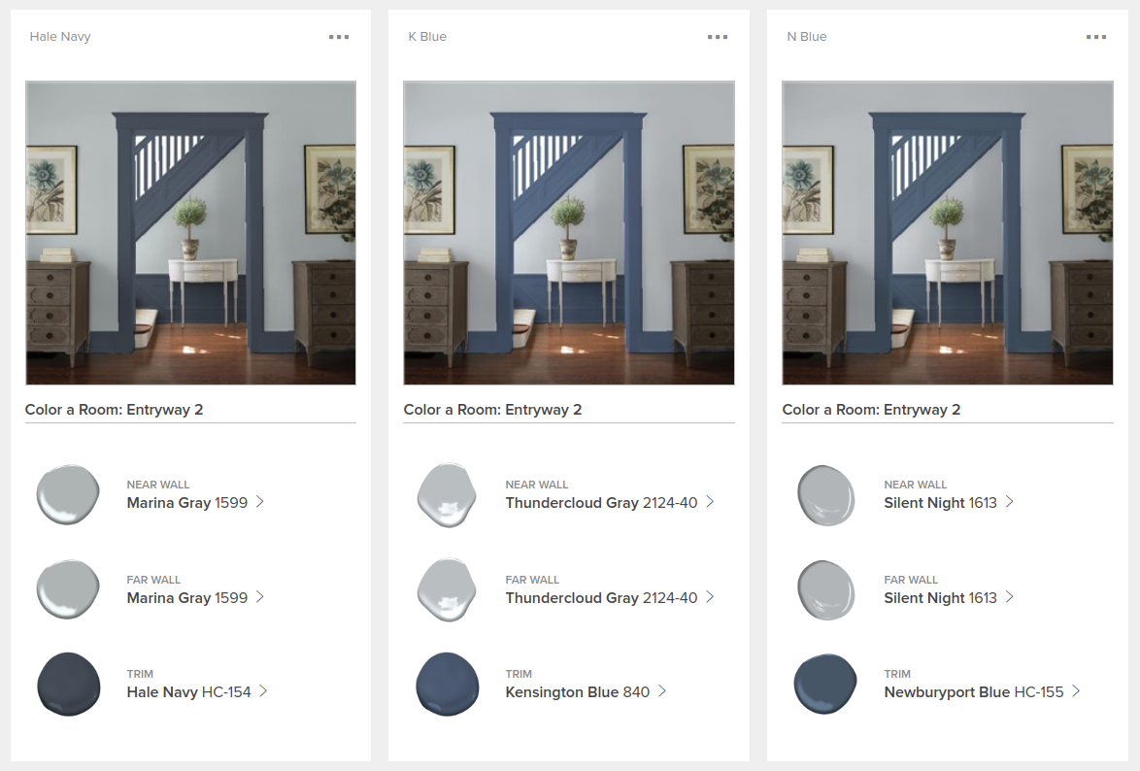The image size is (1140, 771).
Task: Click the Hale Navy card title text
Action: [60, 36]
